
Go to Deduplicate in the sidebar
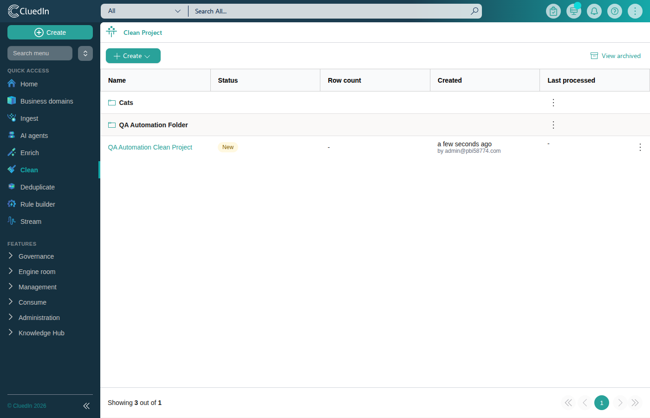(38, 187)
